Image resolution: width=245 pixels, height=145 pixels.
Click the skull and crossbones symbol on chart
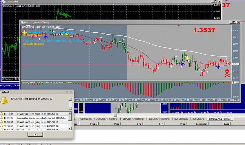[227, 73]
